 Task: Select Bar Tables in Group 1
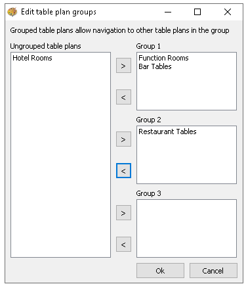tap(155, 66)
